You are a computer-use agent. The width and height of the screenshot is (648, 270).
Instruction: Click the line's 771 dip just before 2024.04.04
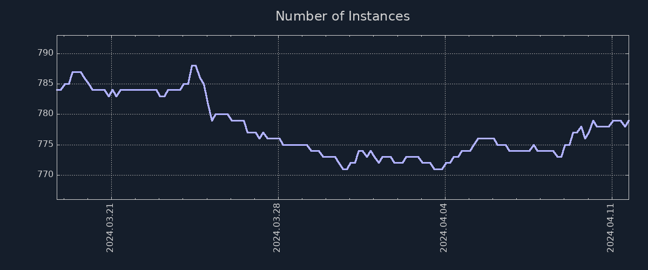[438, 169]
